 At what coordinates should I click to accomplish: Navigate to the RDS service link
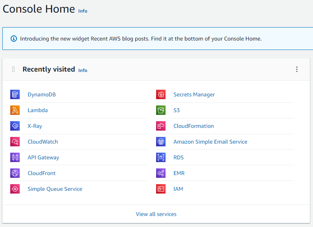click(x=178, y=157)
